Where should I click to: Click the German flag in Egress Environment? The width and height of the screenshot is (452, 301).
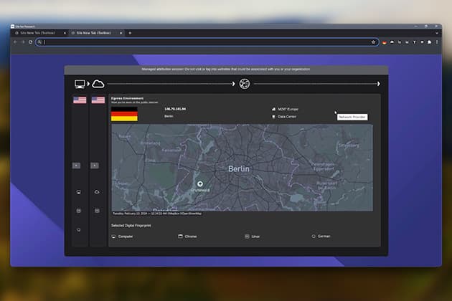pos(123,115)
